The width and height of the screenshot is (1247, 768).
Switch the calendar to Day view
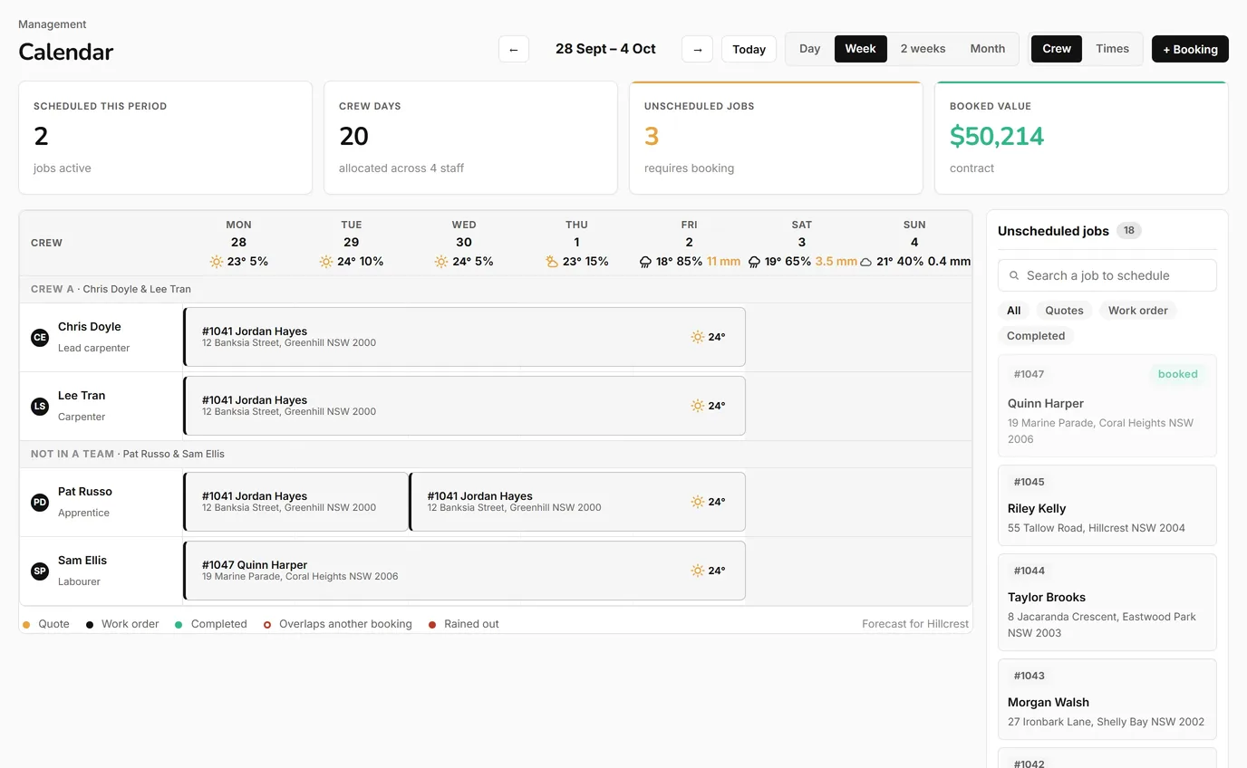point(810,49)
